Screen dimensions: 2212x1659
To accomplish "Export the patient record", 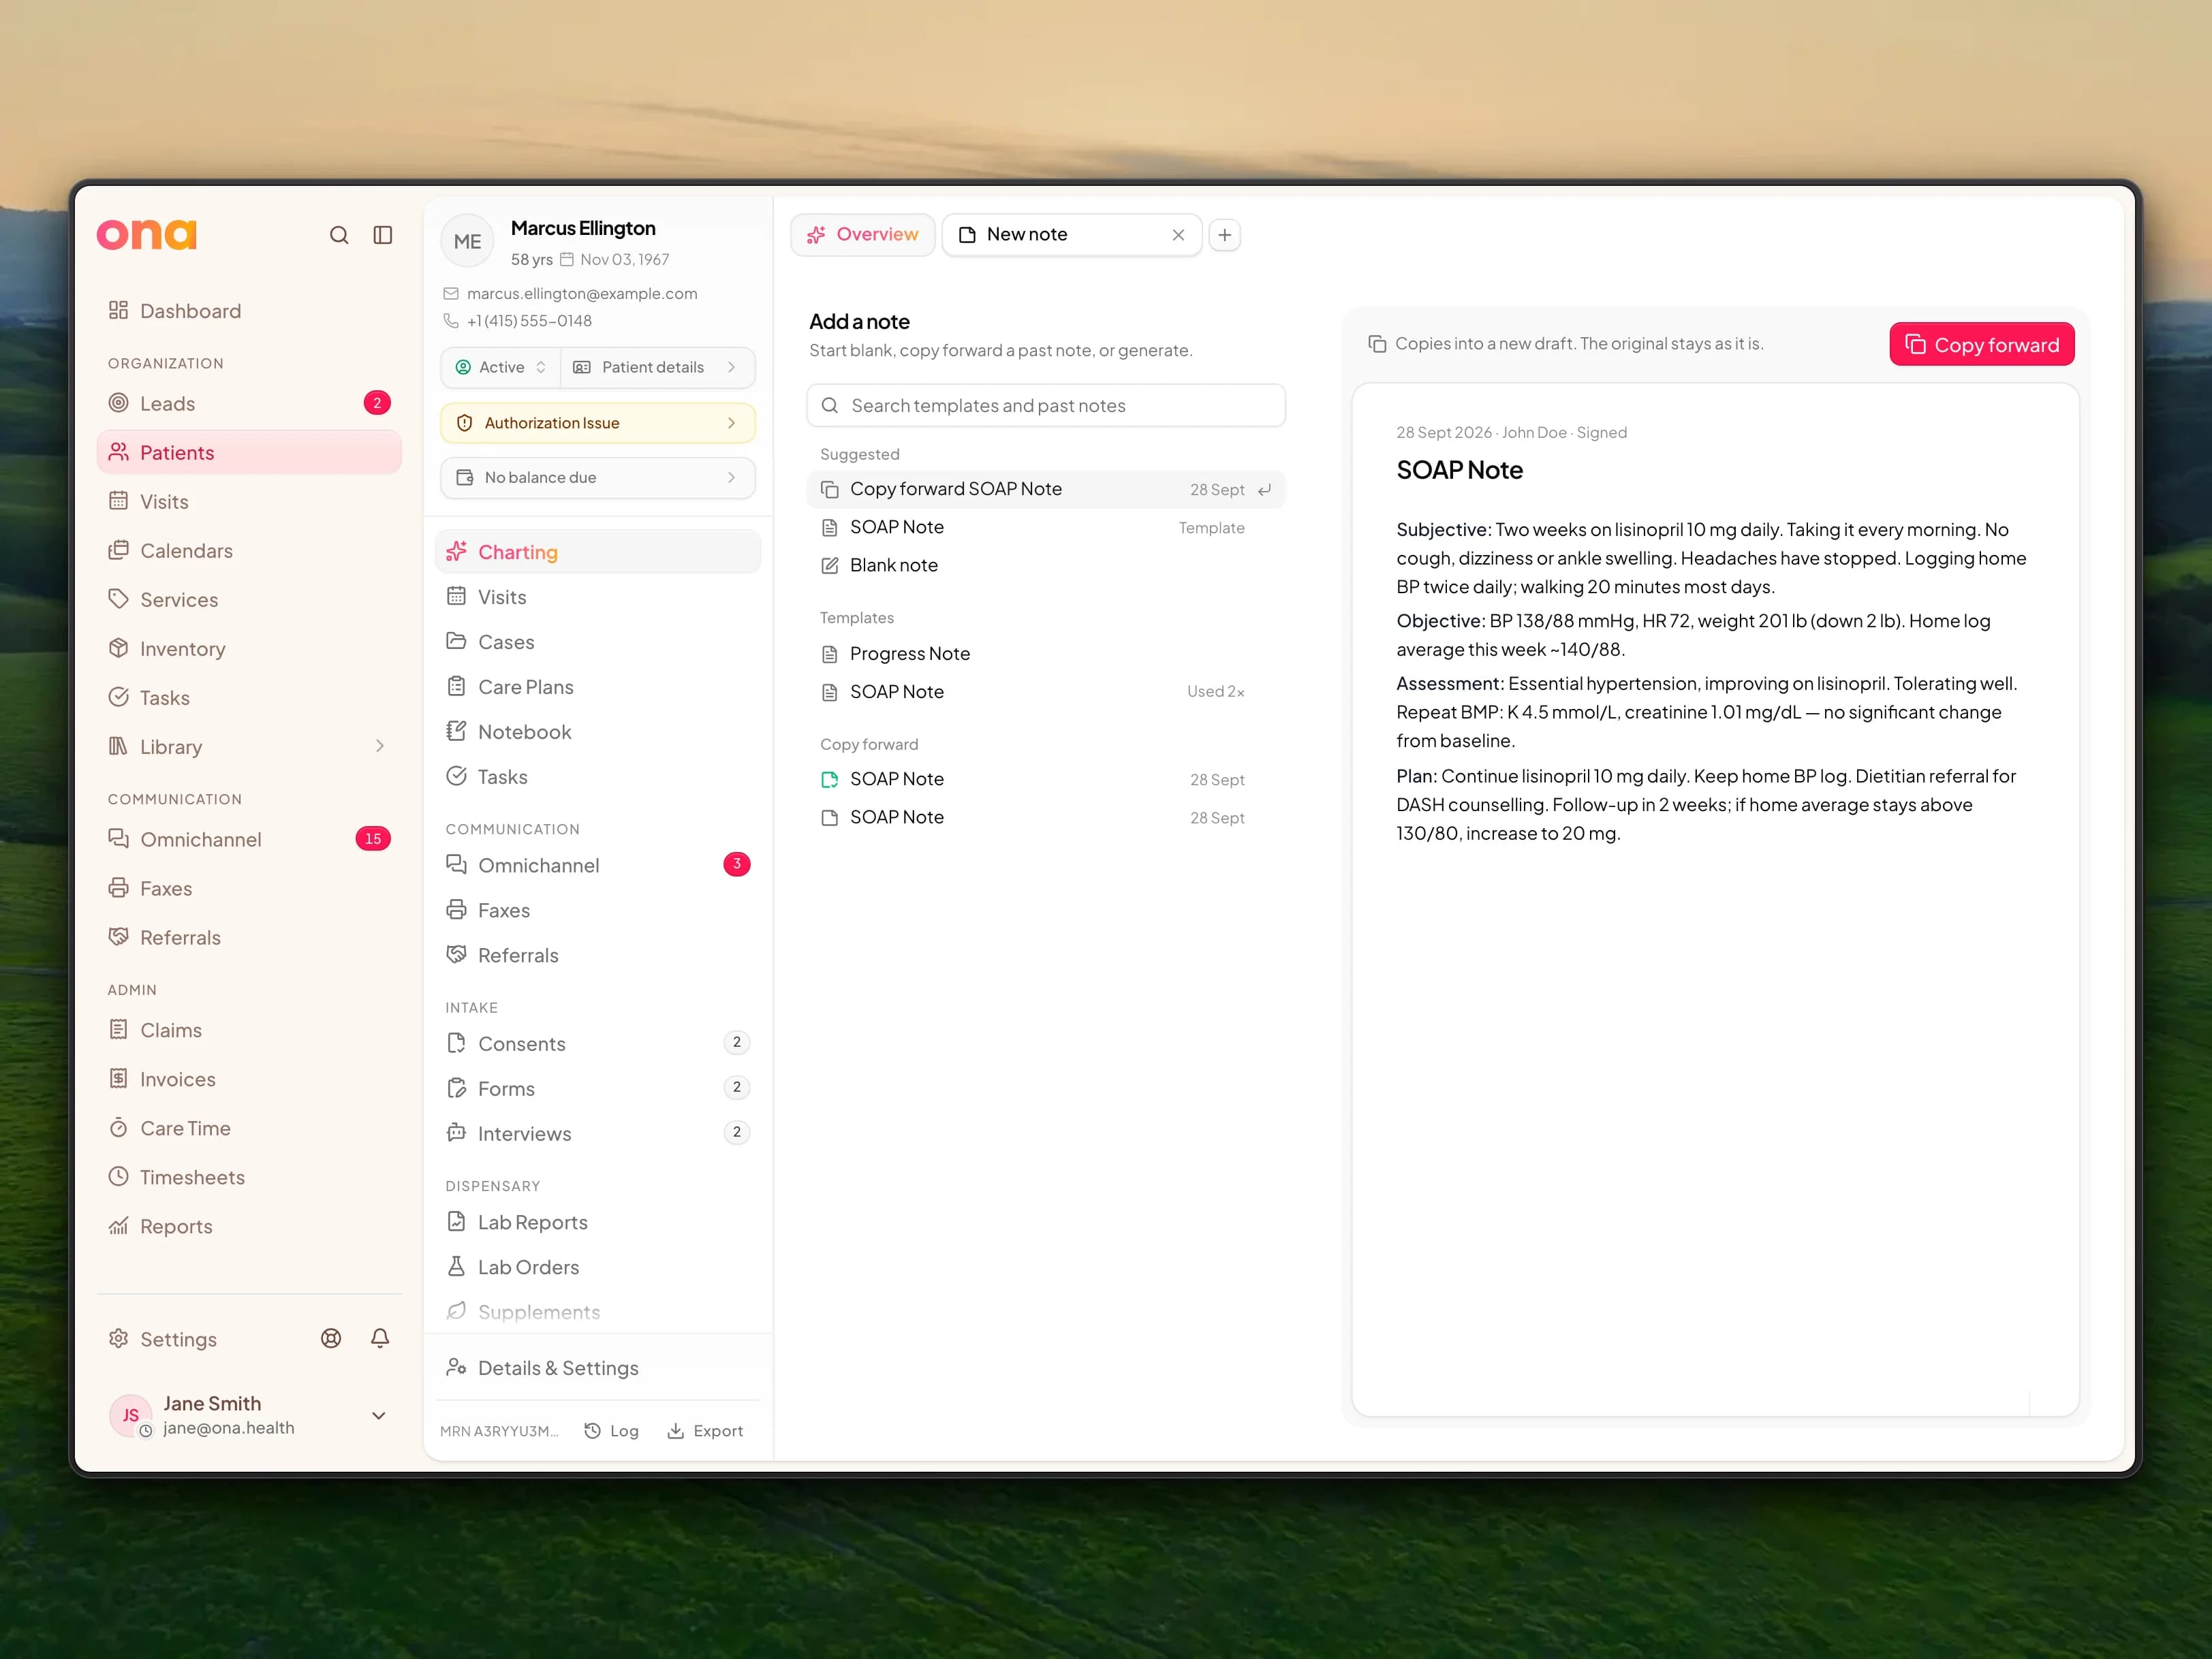I will 705,1431.
